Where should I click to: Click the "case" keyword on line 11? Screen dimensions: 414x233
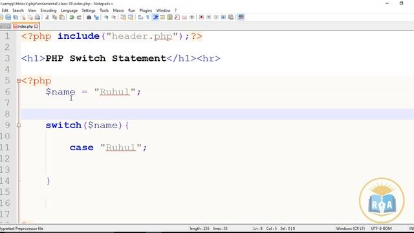[82, 148]
